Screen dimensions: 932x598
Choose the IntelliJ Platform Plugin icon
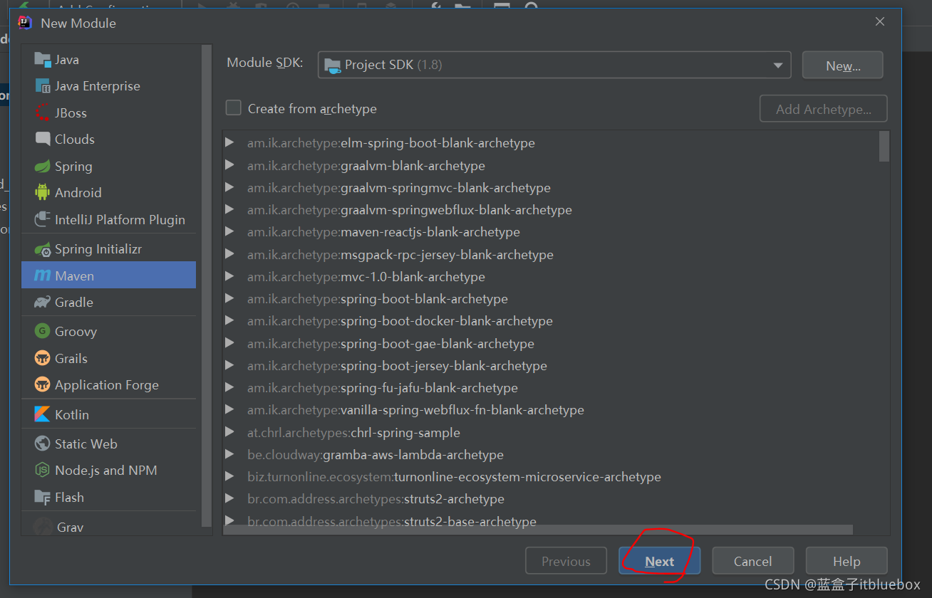click(x=43, y=219)
